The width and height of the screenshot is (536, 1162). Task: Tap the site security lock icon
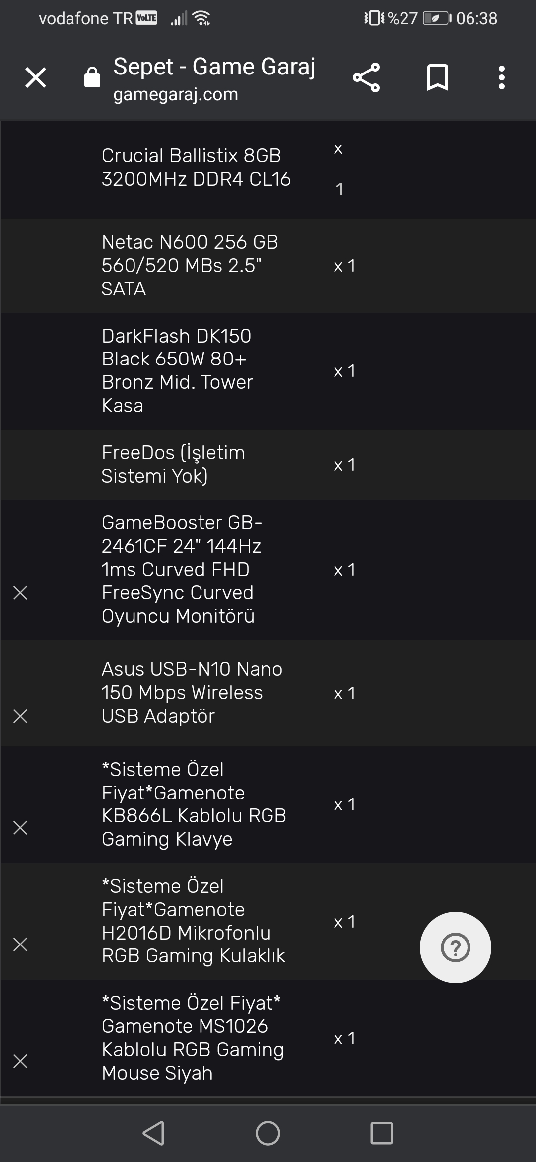click(x=92, y=77)
